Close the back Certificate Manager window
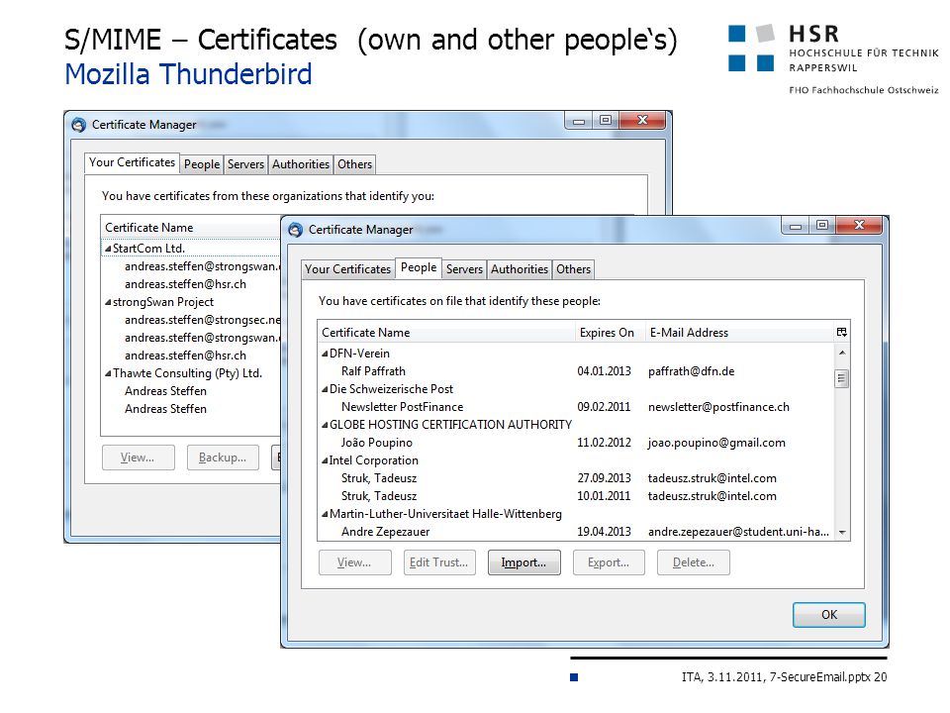This screenshot has height=713, width=950. point(642,121)
